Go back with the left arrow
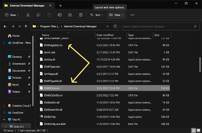This screenshot has width=202, height=133. pyautogui.click(x=5, y=26)
